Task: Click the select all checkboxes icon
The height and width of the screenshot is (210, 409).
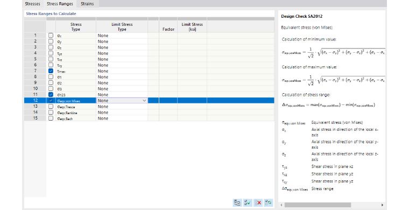Action: 248,202
